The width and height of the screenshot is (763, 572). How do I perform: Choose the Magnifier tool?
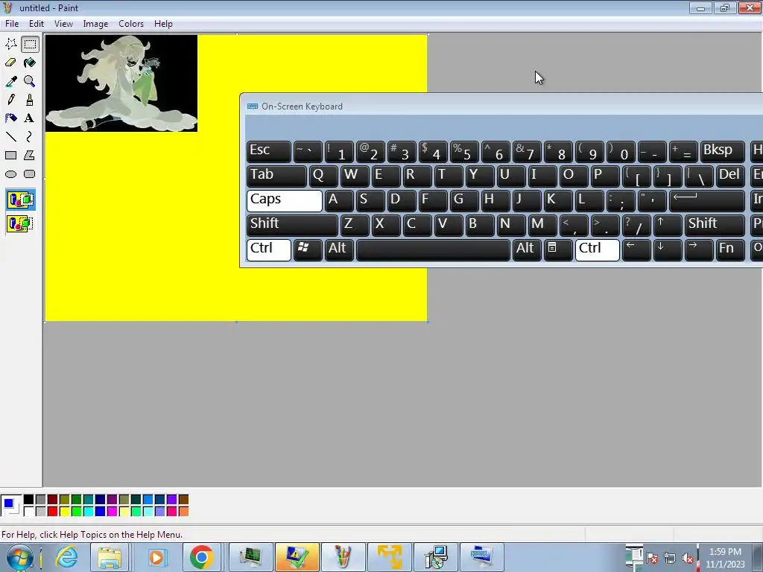(30, 81)
